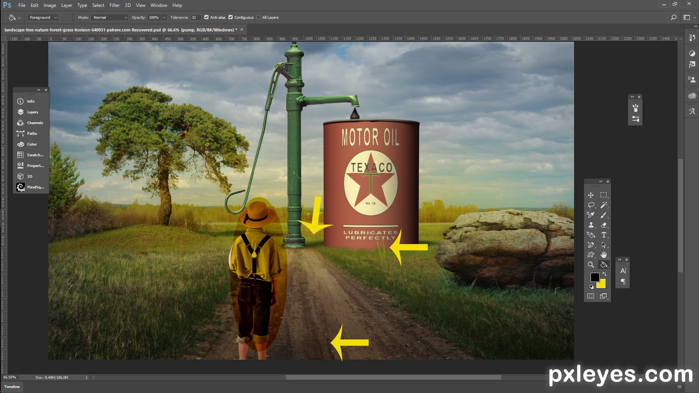Expand the brush panels double arrows
This screenshot has width=699, height=393.
pyautogui.click(x=632, y=97)
